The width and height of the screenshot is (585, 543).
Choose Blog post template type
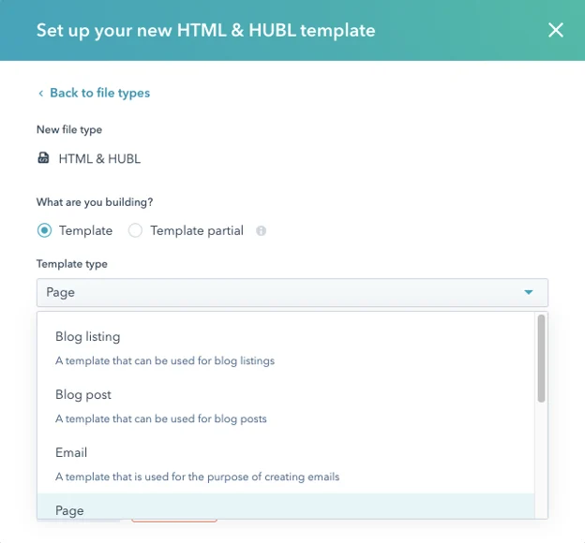click(x=286, y=406)
